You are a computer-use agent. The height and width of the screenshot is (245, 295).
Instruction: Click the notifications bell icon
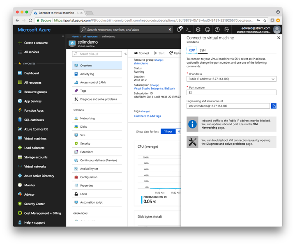[179, 30]
